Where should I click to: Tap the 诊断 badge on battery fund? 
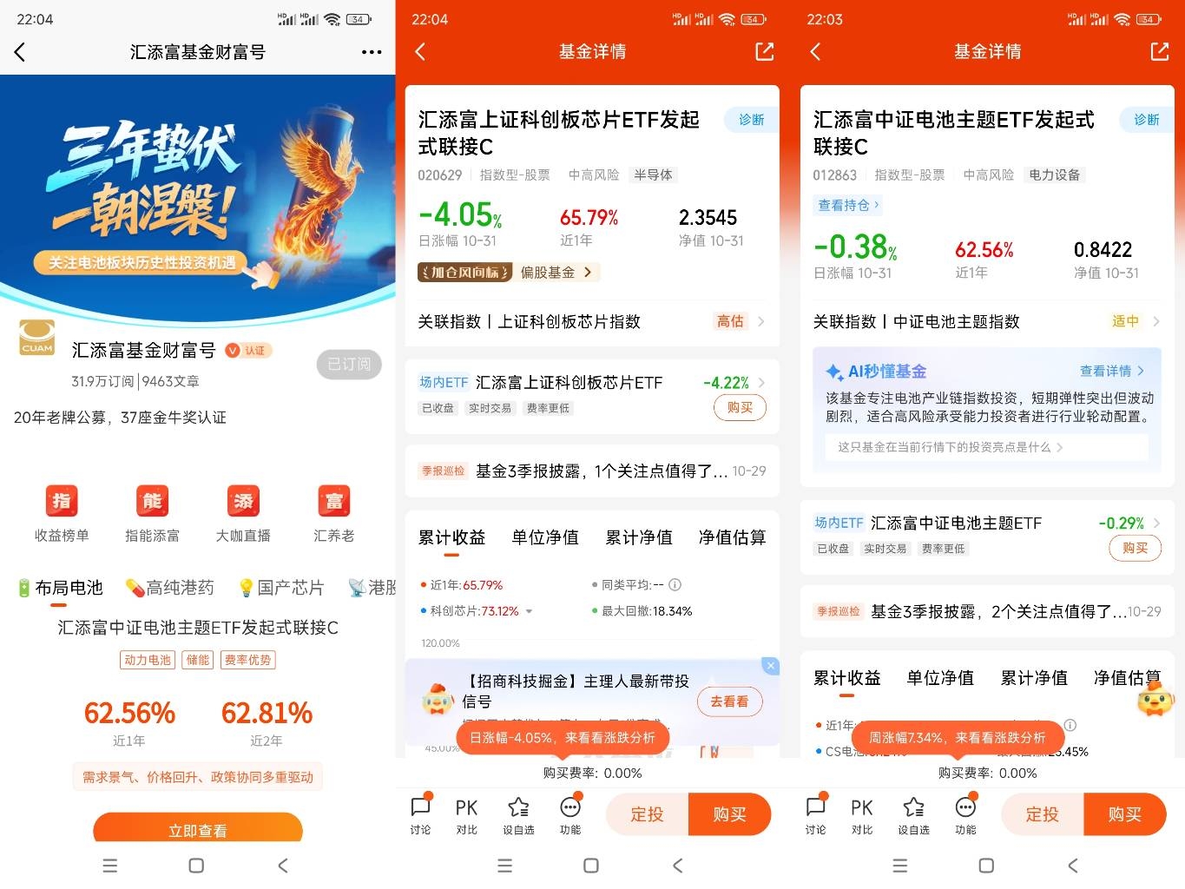tap(1146, 119)
